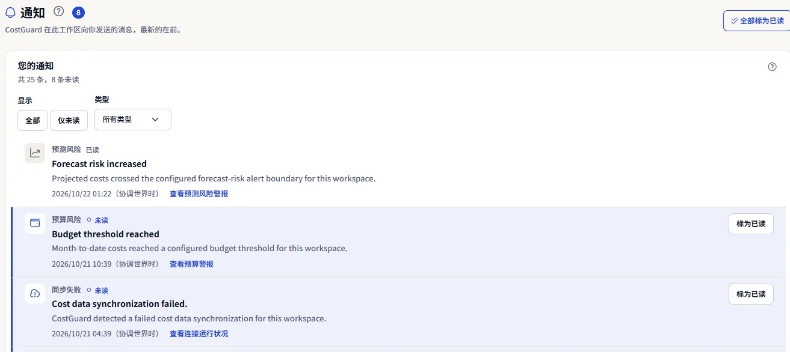Image resolution: width=790 pixels, height=352 pixels.
Task: Click the summary "共 25 条，8 条未读"
Action: [x=48, y=79]
